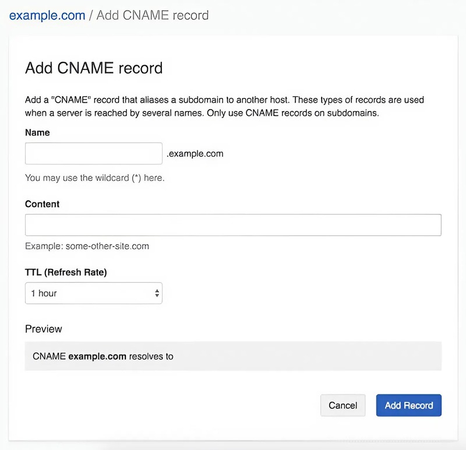
Task: Click the Name input field
Action: click(94, 153)
